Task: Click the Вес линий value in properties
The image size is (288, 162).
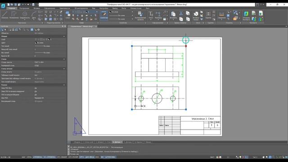Action: point(50,53)
